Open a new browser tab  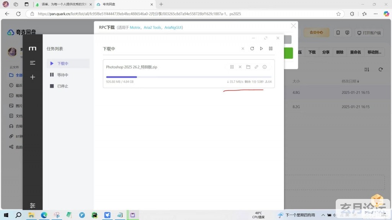click(161, 4)
